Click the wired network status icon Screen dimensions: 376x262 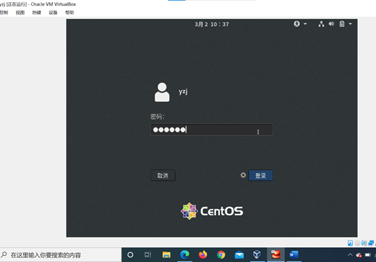pos(321,24)
